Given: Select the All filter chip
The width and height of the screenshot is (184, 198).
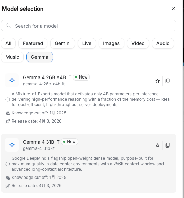Looking at the screenshot, I should pyautogui.click(x=8, y=43).
